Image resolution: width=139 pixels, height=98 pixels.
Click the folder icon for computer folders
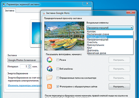point(50,77)
